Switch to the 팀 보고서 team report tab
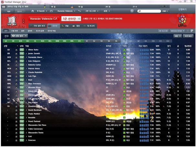196x147 pixels. 89,26
